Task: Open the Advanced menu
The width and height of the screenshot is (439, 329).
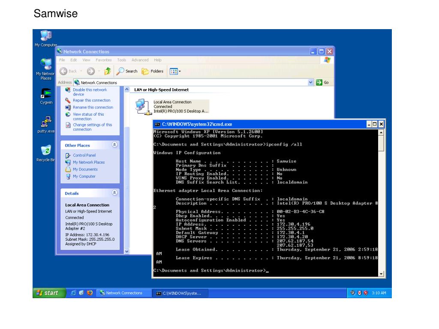Action: tap(140, 60)
